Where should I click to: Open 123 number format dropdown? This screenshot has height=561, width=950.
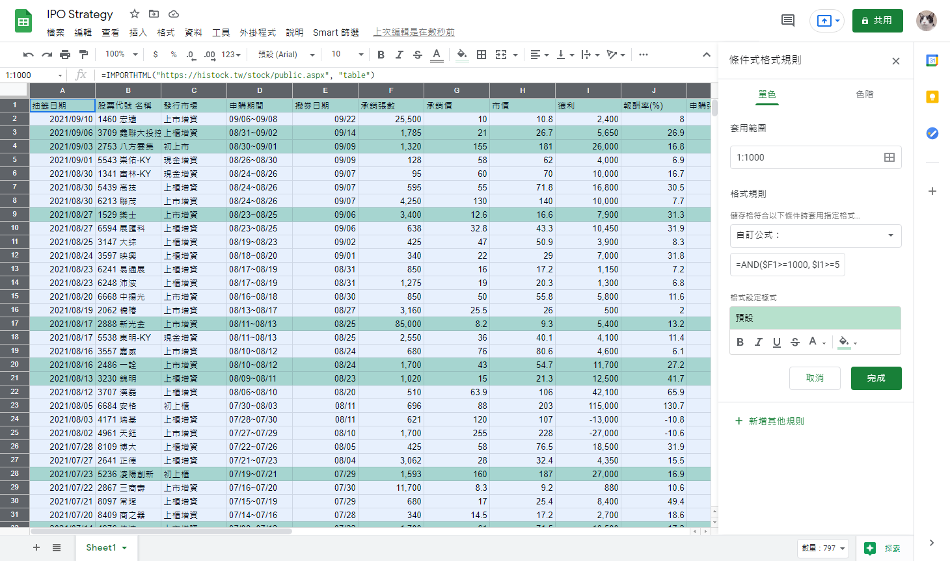(x=231, y=55)
